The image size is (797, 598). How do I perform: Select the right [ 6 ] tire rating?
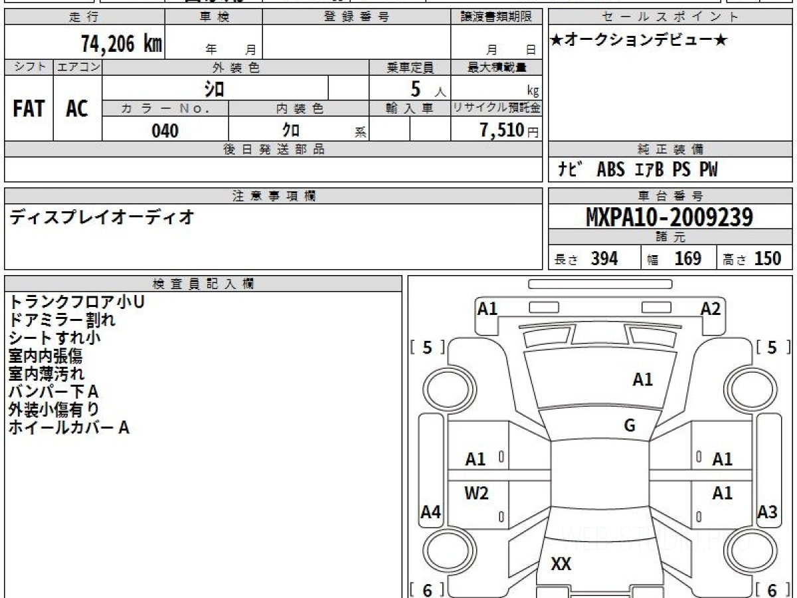(x=772, y=589)
